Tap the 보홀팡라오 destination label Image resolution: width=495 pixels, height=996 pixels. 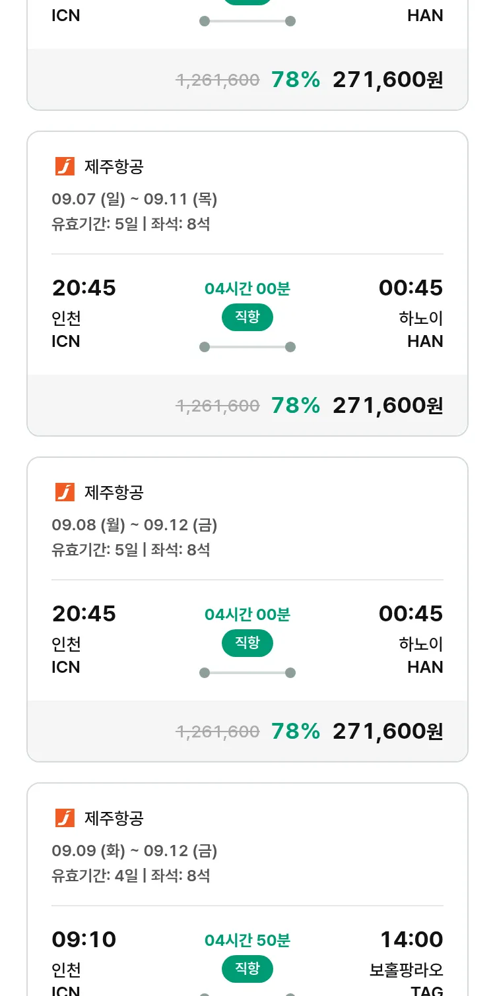pos(406,970)
